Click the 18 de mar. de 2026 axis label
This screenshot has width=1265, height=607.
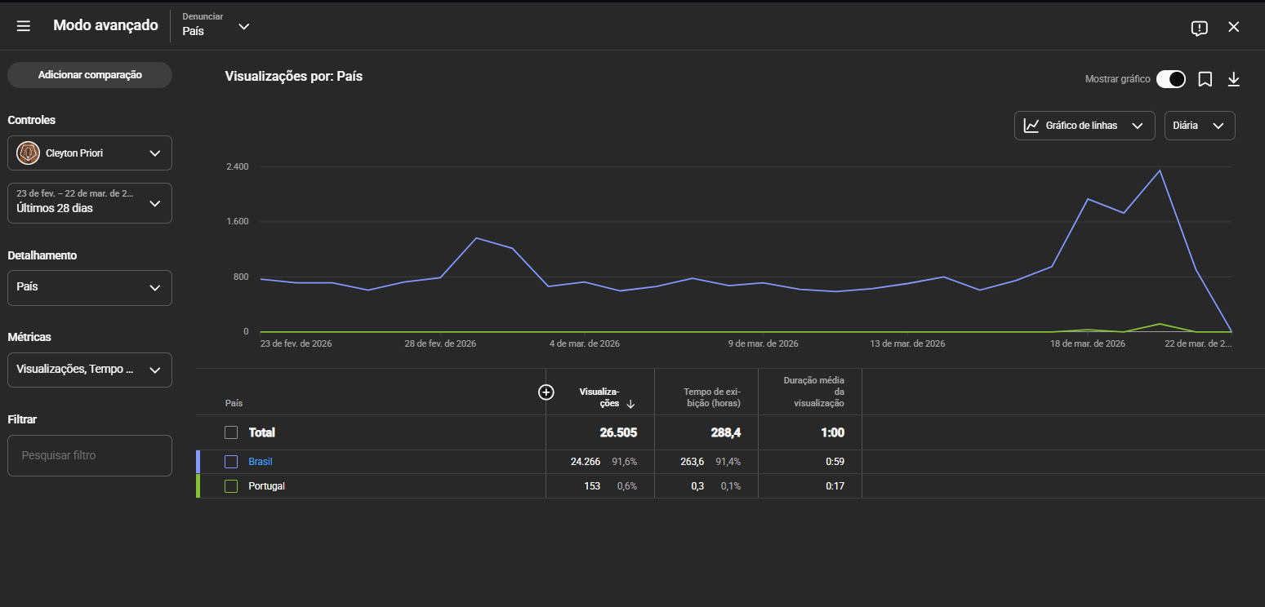click(x=1089, y=344)
